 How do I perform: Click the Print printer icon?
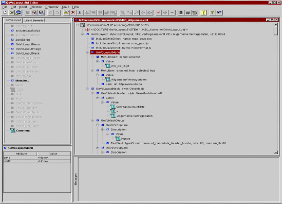point(188,12)
